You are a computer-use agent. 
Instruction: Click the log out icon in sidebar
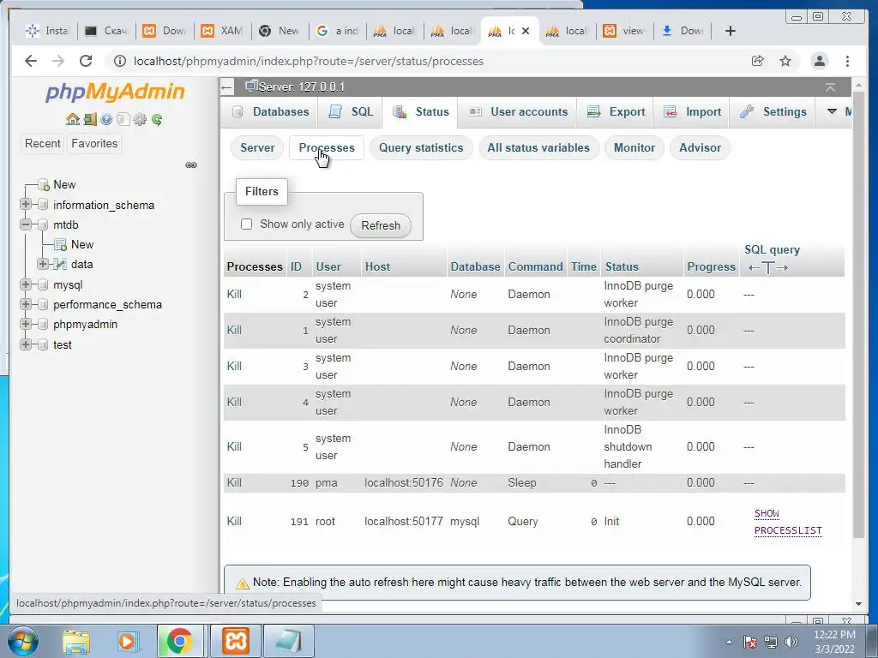89,119
